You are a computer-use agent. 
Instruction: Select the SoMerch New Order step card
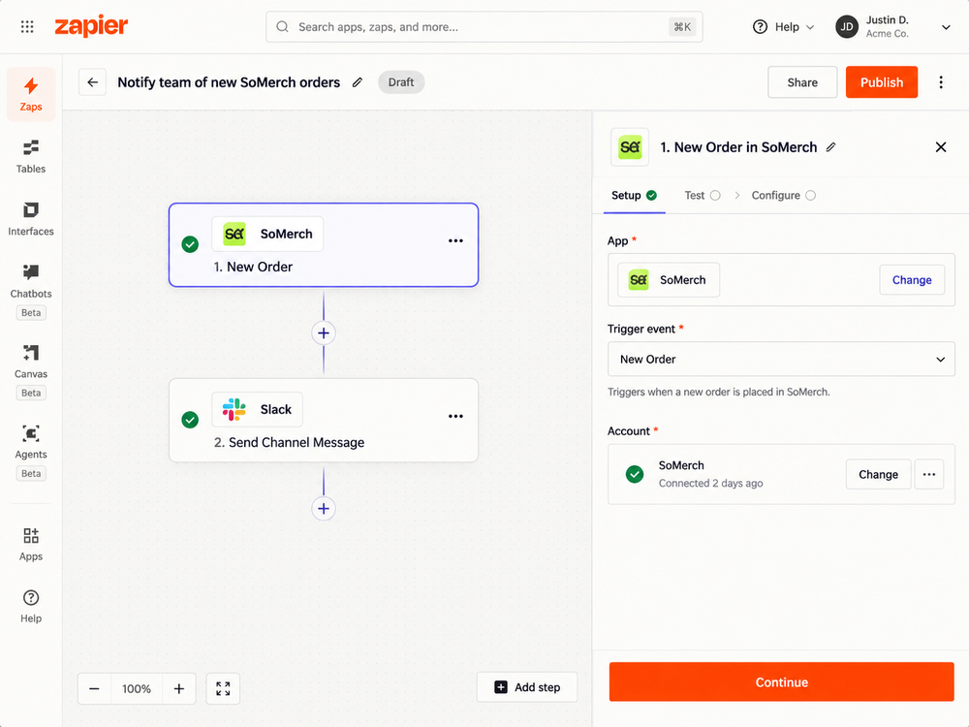[x=324, y=245]
